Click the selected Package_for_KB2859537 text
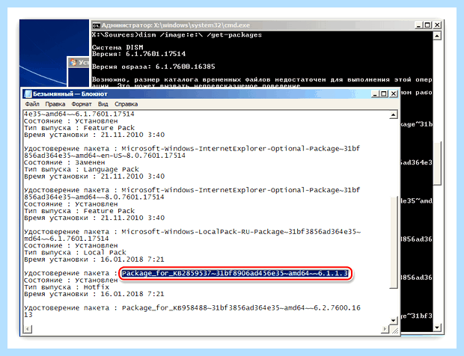 tap(235, 274)
